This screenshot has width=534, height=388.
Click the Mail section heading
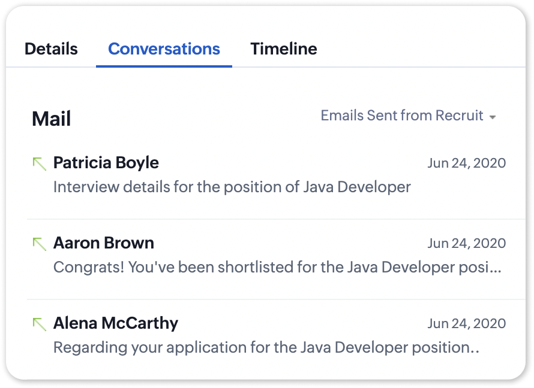click(x=52, y=119)
